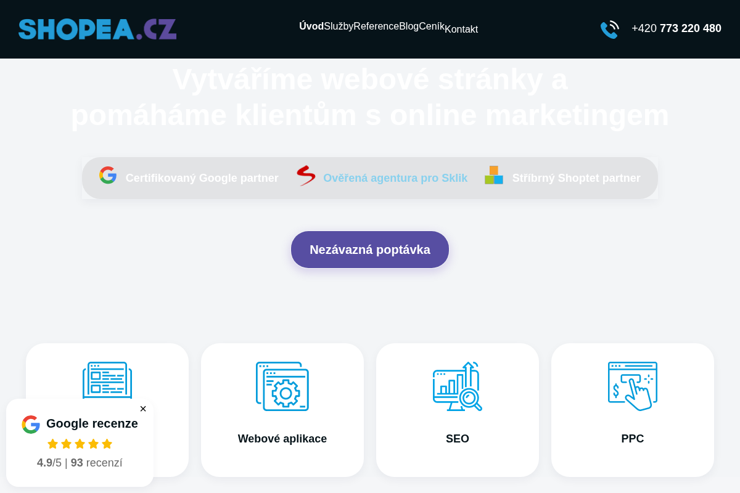The image size is (740, 493).
Task: Call phone number +420 773 220 480
Action: (676, 28)
